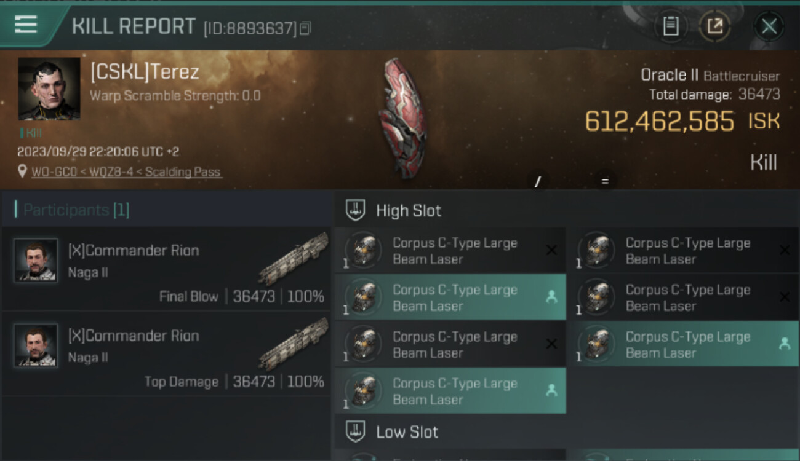Viewport: 800px width, 461px height.
Task: Click the share export icon
Action: (x=714, y=26)
